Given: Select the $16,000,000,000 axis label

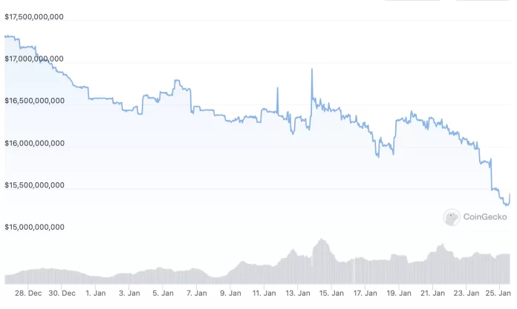Looking at the screenshot, I should click(34, 143).
